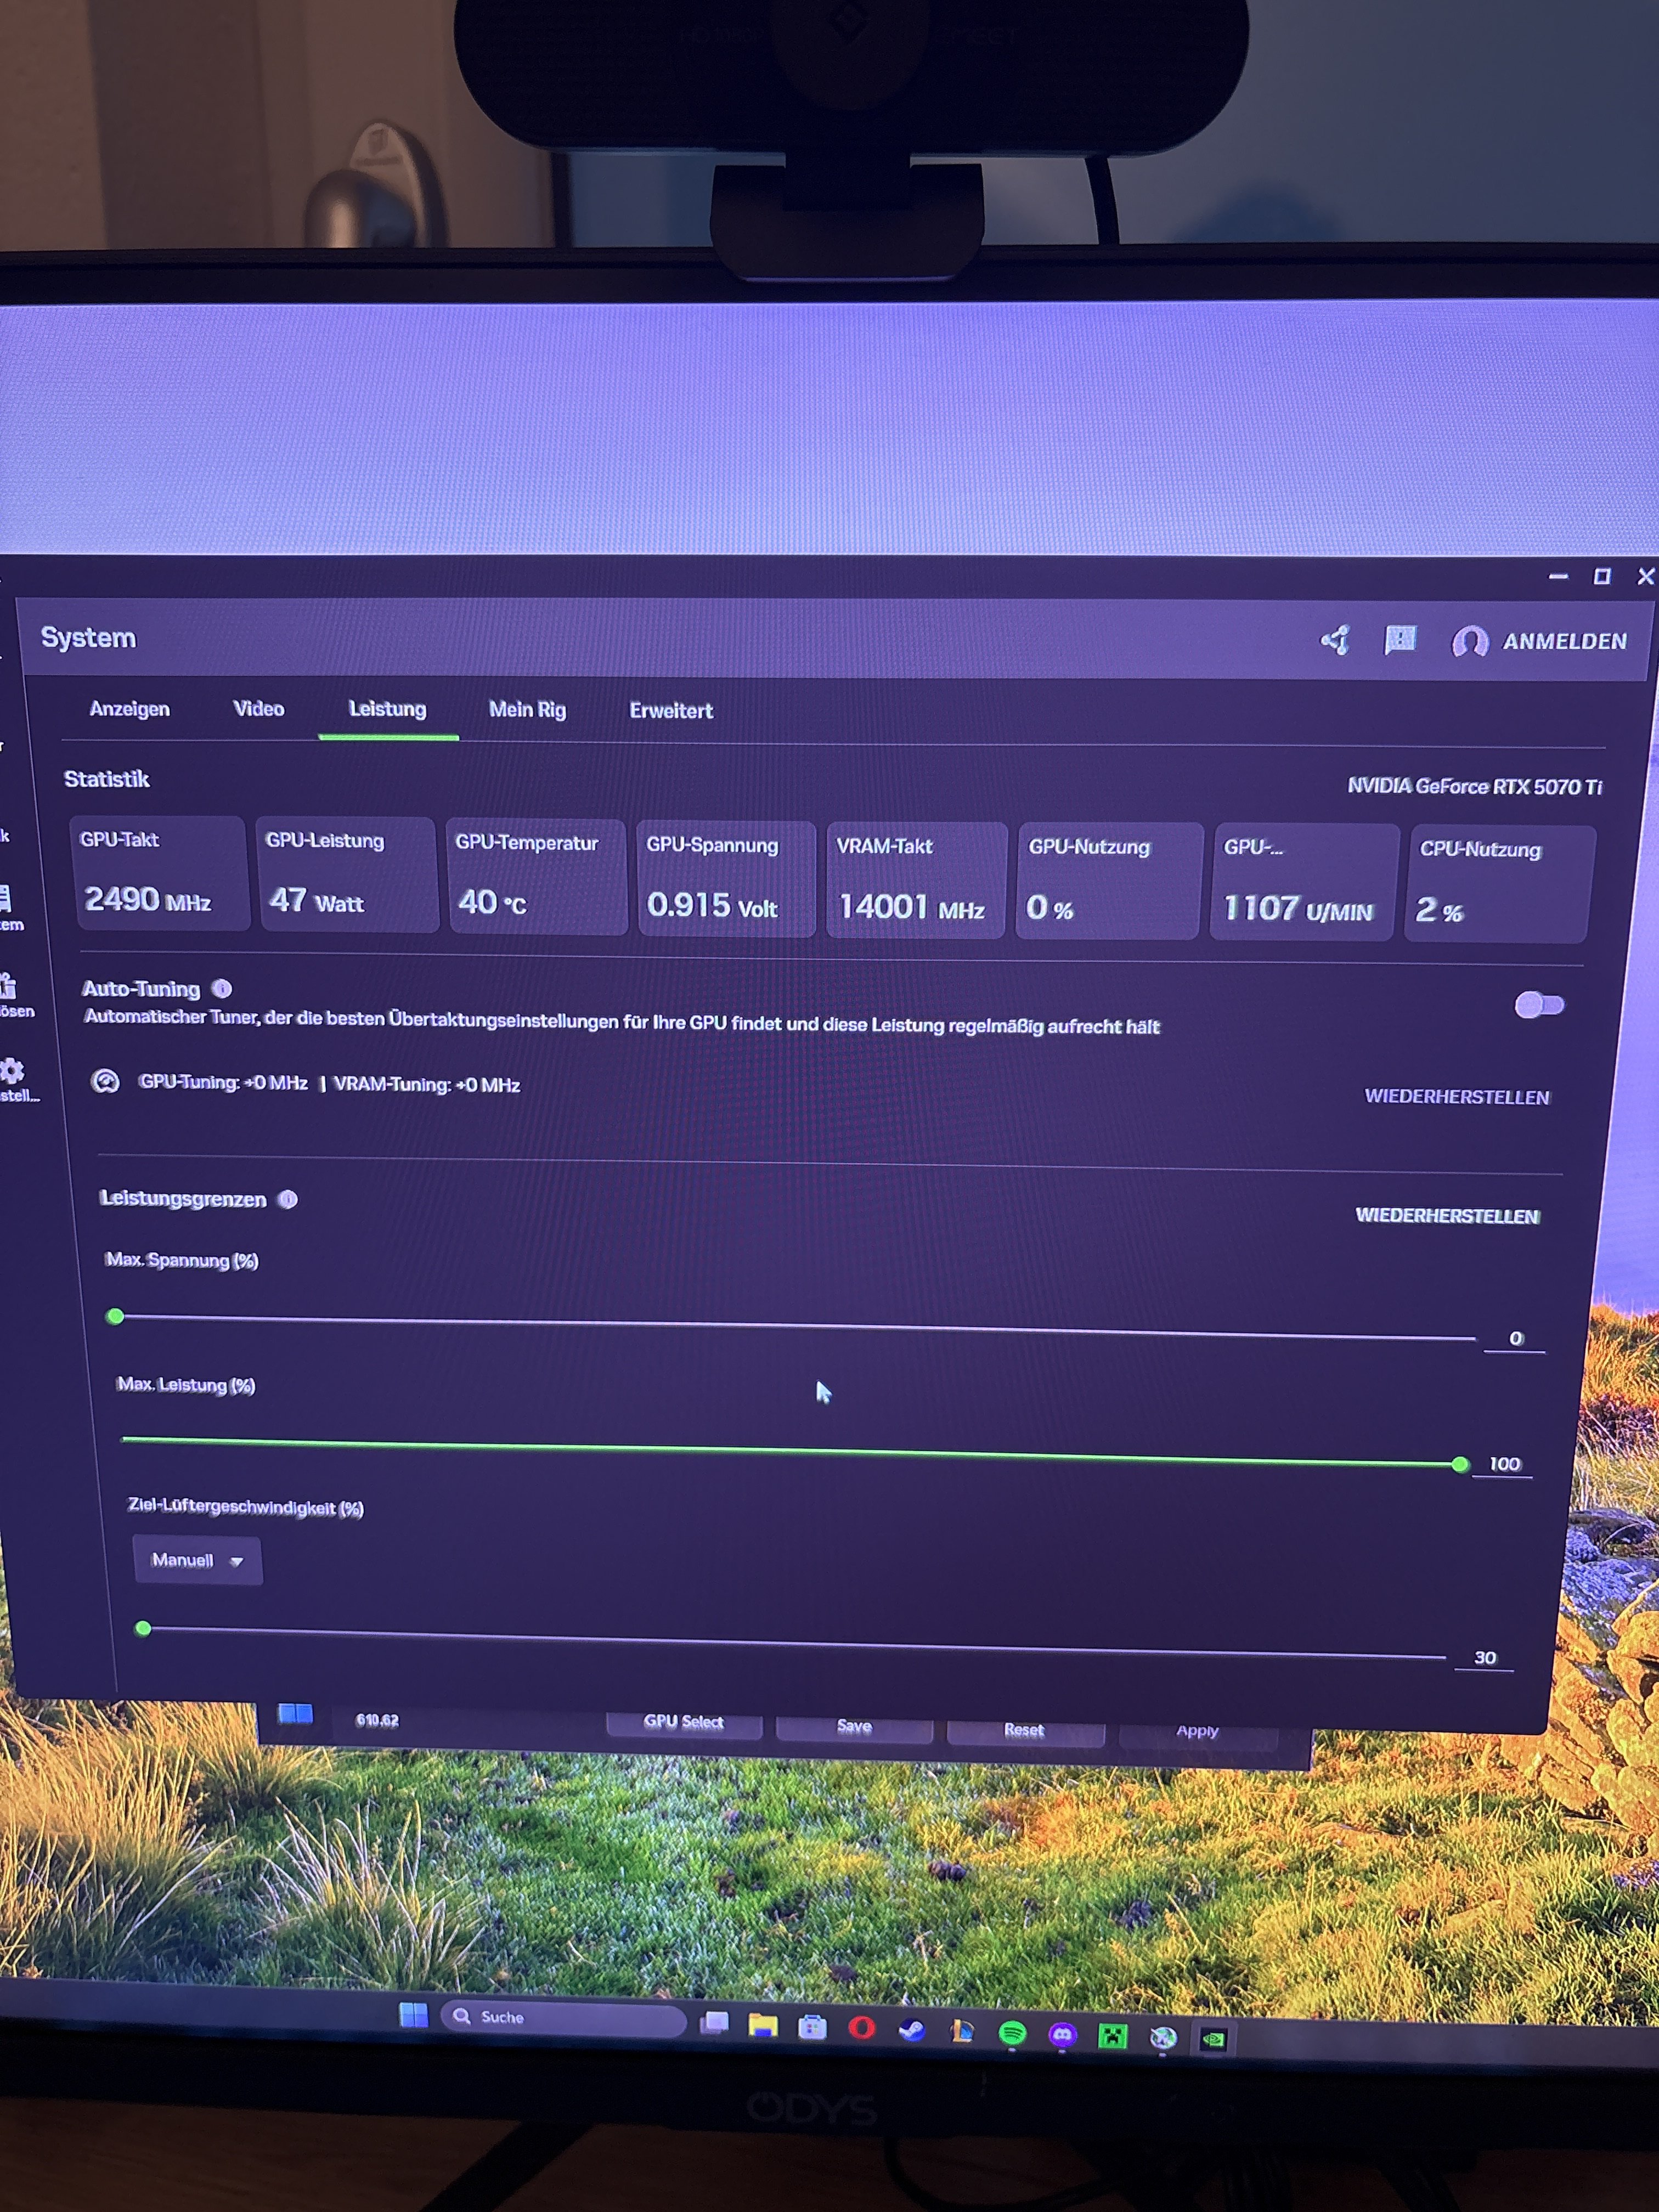Image resolution: width=1659 pixels, height=2212 pixels.
Task: Click the GPU-Temperatur 40 °C card
Action: [x=538, y=877]
